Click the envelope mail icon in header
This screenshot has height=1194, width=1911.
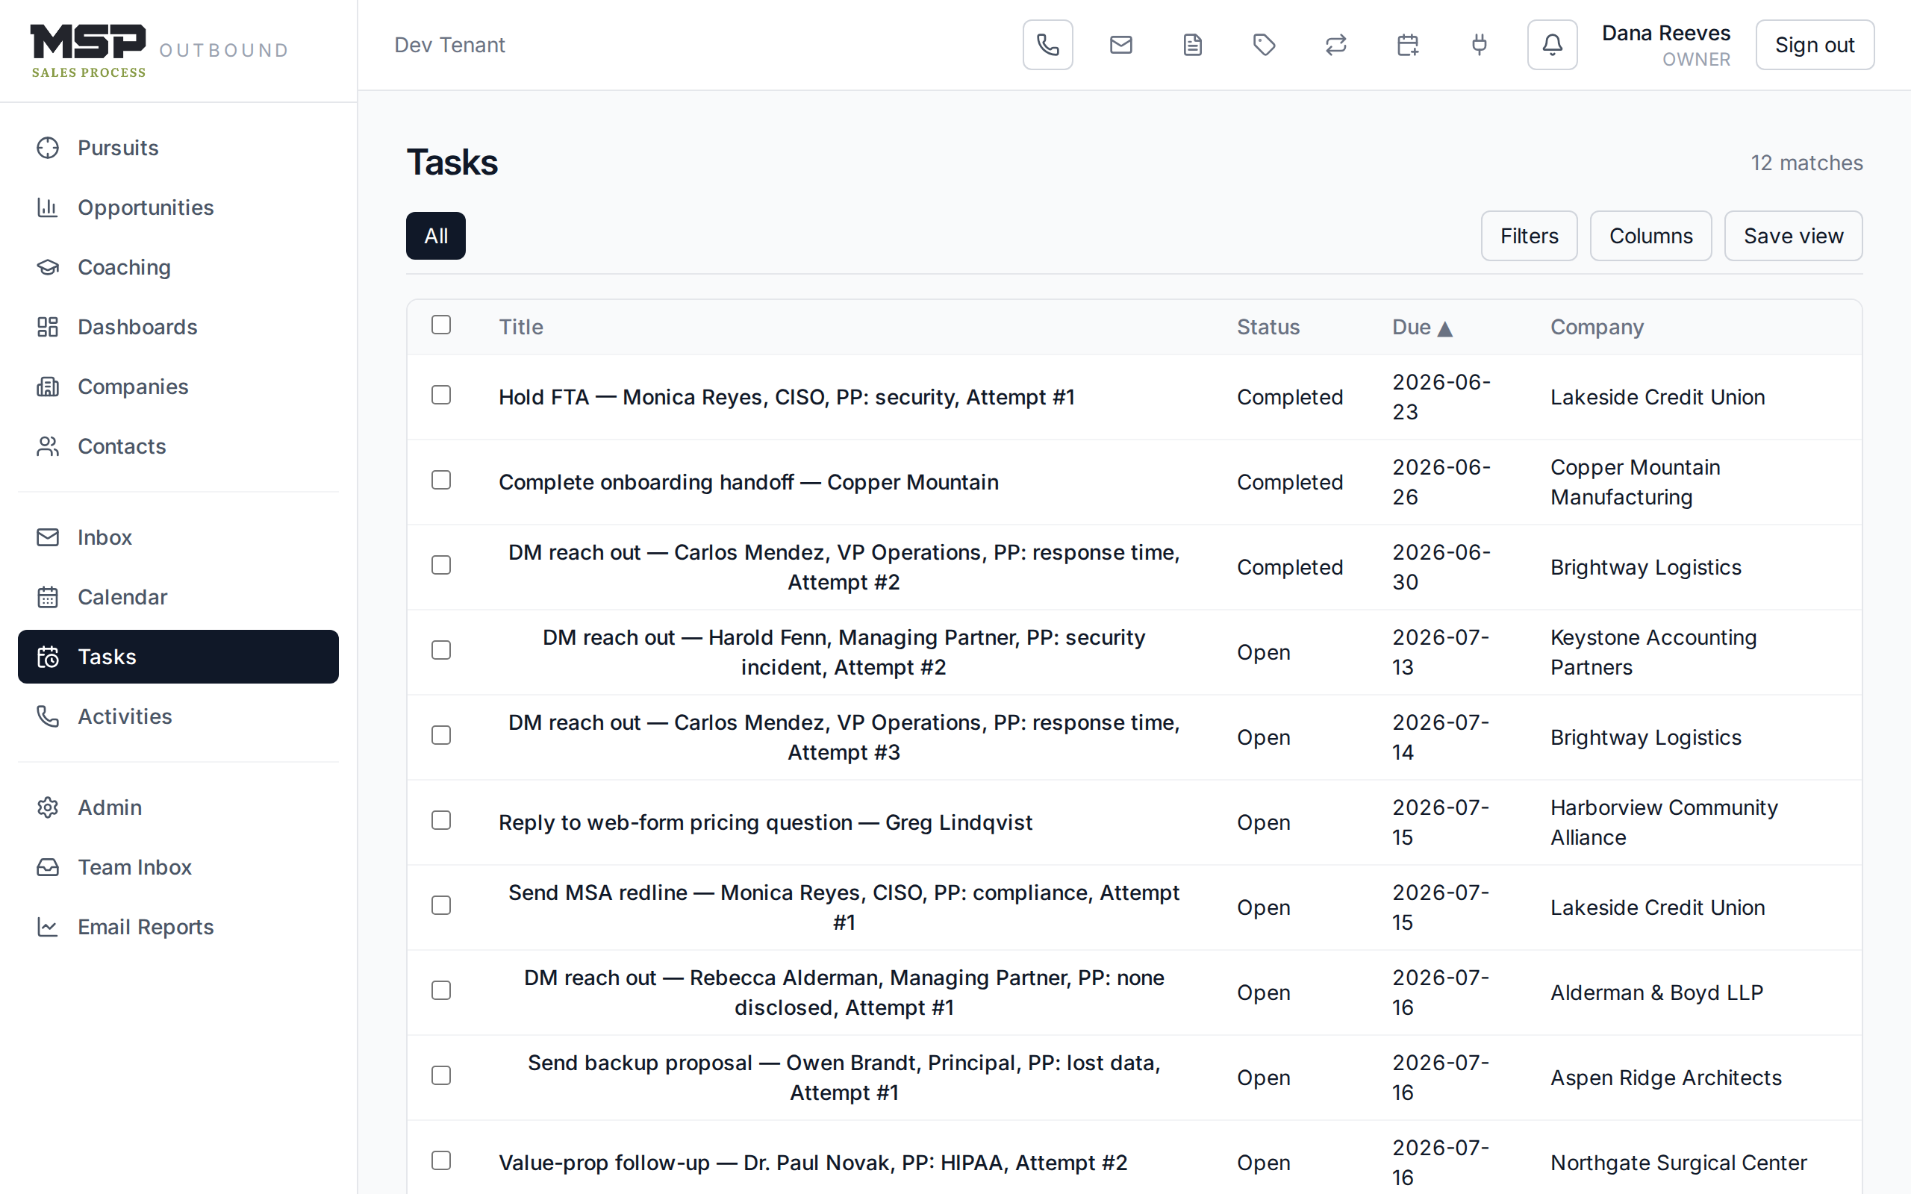tap(1120, 45)
